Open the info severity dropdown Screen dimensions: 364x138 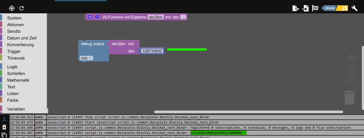pyautogui.click(x=86, y=58)
